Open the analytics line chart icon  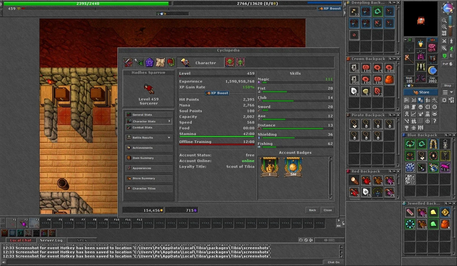pyautogui.click(x=414, y=114)
